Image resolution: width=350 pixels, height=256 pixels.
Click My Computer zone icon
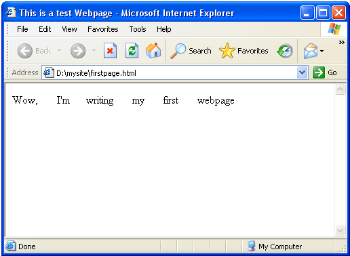[251, 246]
